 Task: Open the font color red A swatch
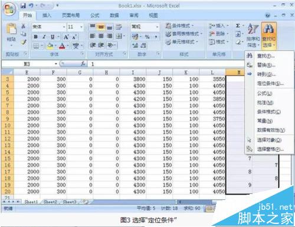(62, 46)
